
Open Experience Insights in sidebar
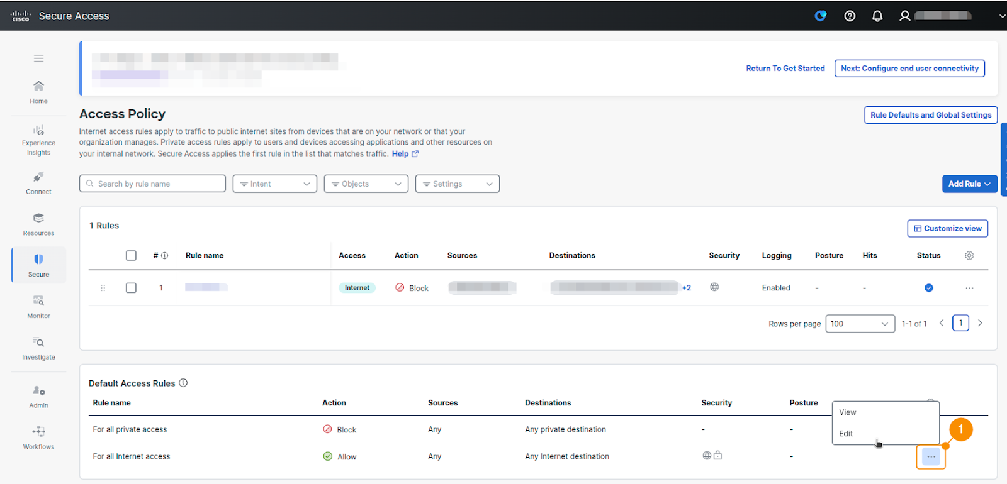pos(38,140)
